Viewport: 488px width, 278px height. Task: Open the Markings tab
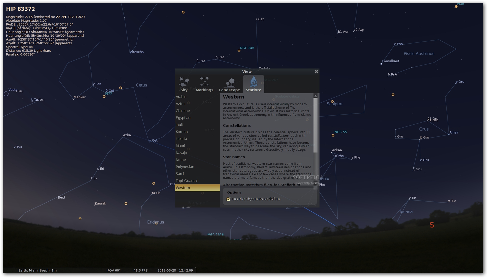pos(204,84)
